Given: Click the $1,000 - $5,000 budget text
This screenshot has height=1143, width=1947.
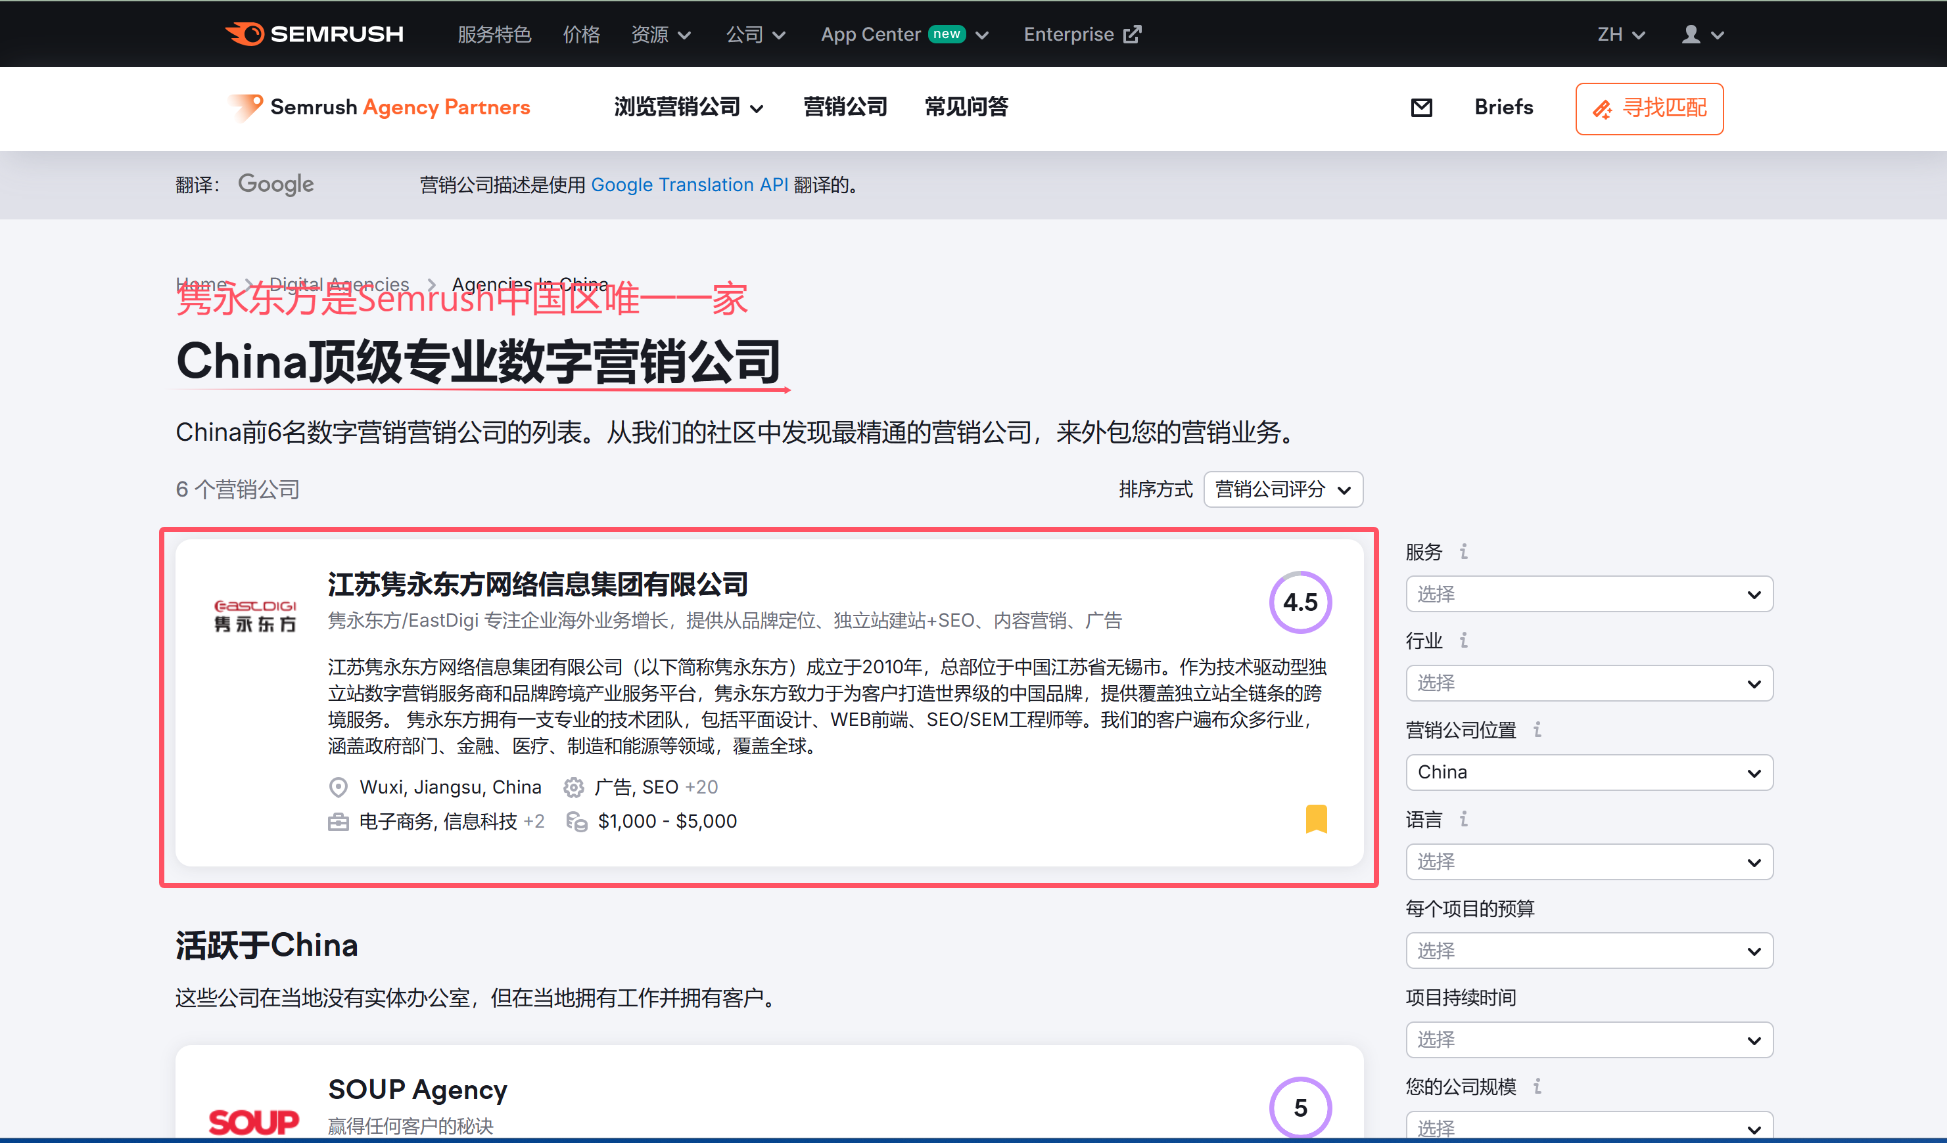Looking at the screenshot, I should click(x=668, y=821).
